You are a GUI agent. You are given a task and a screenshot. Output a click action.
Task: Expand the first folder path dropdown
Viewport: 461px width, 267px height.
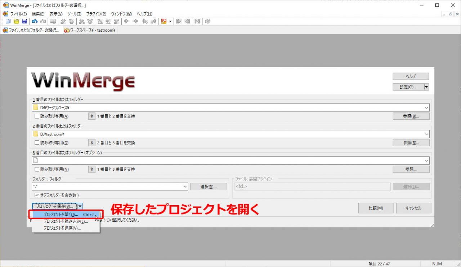tap(427, 107)
